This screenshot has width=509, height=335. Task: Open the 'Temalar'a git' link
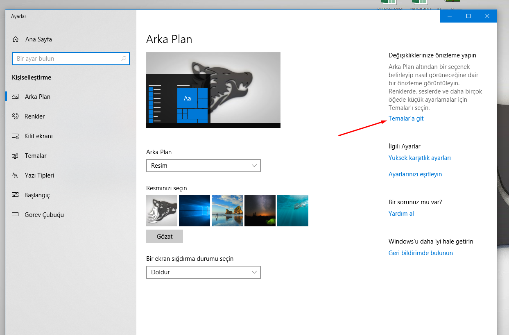pos(406,119)
